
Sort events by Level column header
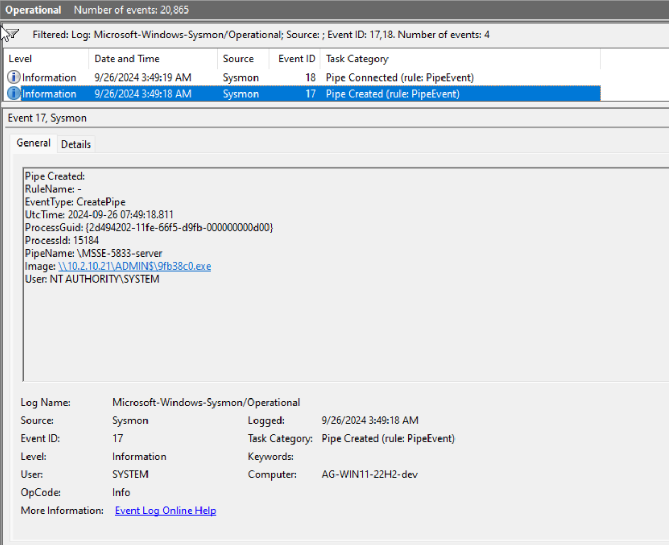(21, 59)
